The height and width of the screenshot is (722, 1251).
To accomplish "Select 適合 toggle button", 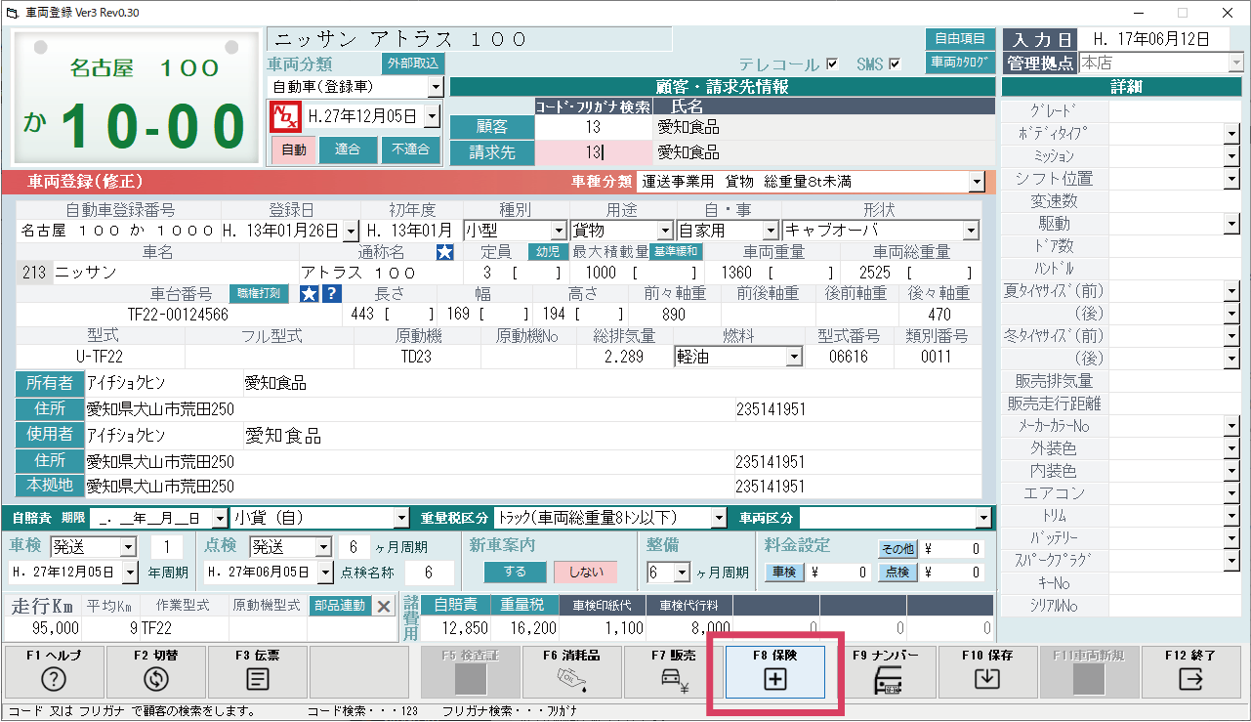I will pyautogui.click(x=348, y=150).
